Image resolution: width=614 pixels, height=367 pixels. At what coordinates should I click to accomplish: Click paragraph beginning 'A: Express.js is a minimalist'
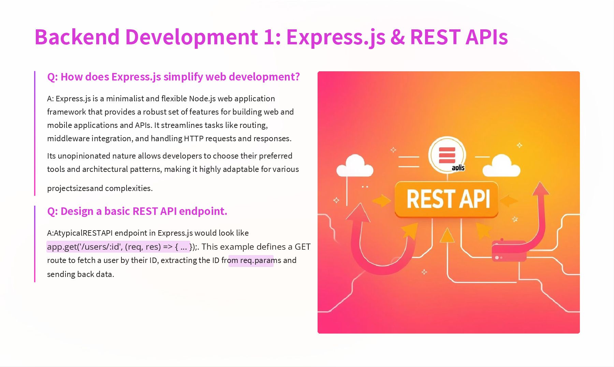click(x=170, y=118)
